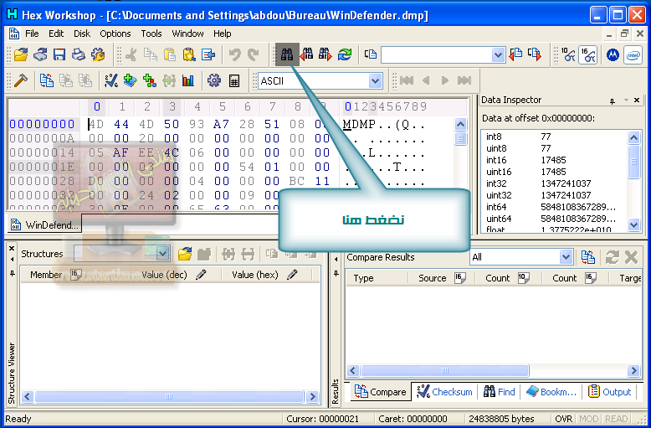Click hex byte 4D at offset 00000000
This screenshot has height=428, width=651.
(96, 124)
